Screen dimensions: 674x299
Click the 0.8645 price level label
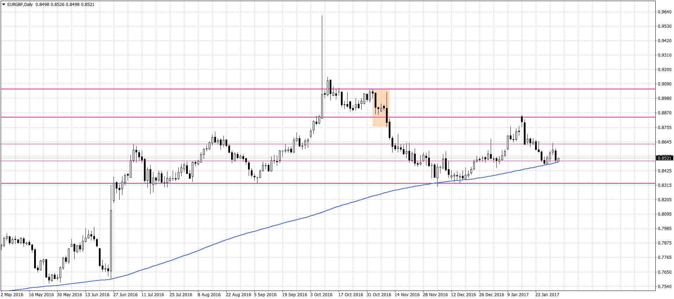coord(665,142)
